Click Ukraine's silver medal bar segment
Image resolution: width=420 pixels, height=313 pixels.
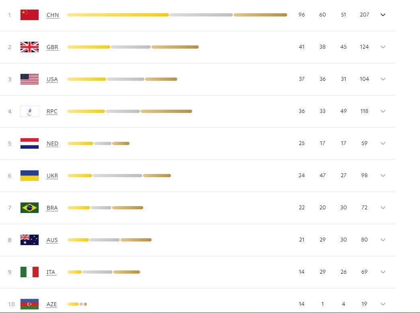117,176
